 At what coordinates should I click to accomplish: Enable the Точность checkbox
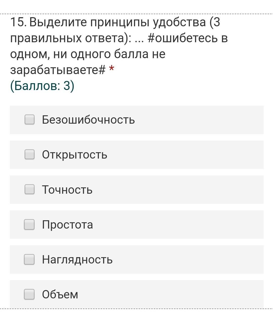[29, 189]
